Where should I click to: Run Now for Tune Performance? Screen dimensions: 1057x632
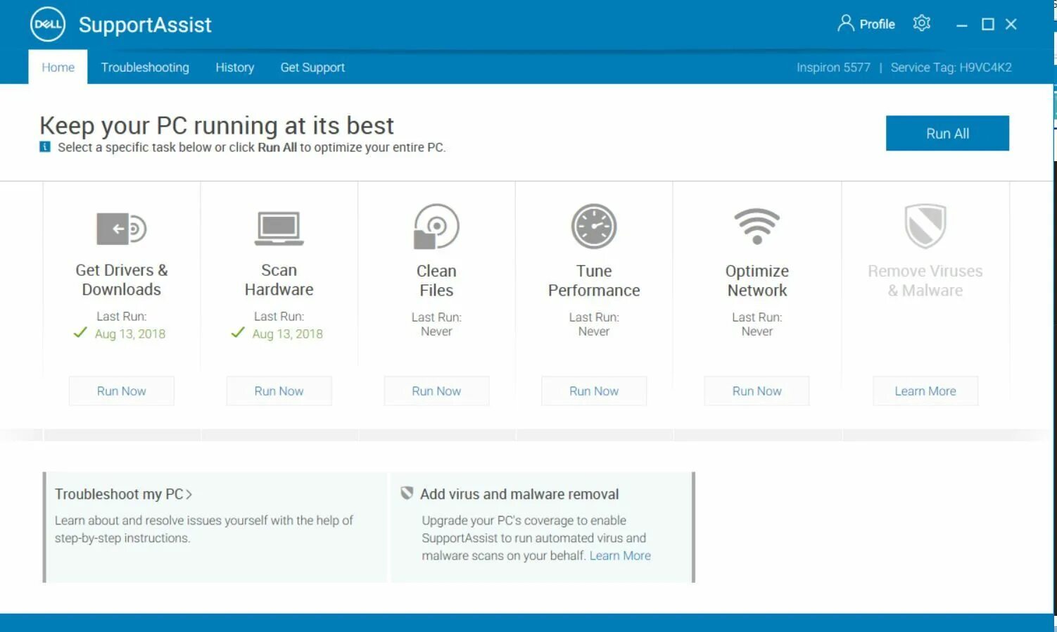point(594,391)
